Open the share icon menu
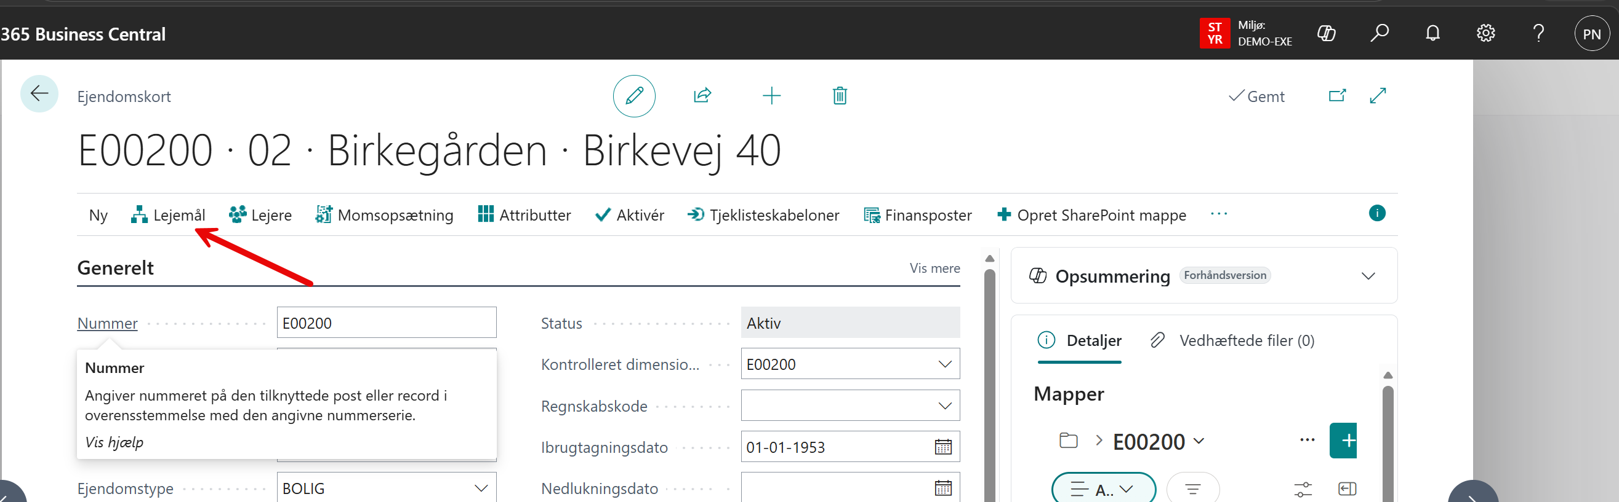 (x=702, y=95)
